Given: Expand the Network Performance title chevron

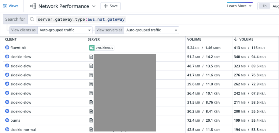Looking at the screenshot, I should tap(94, 6).
